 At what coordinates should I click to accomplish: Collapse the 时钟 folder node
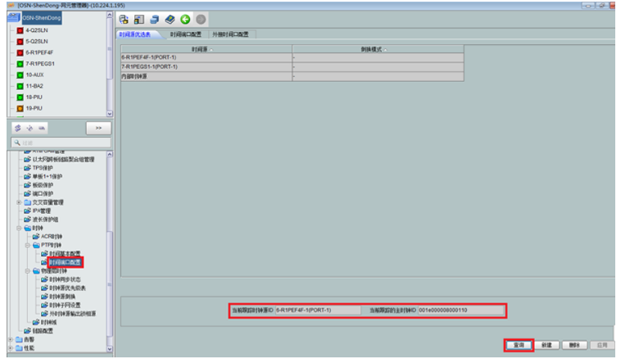pyautogui.click(x=19, y=228)
